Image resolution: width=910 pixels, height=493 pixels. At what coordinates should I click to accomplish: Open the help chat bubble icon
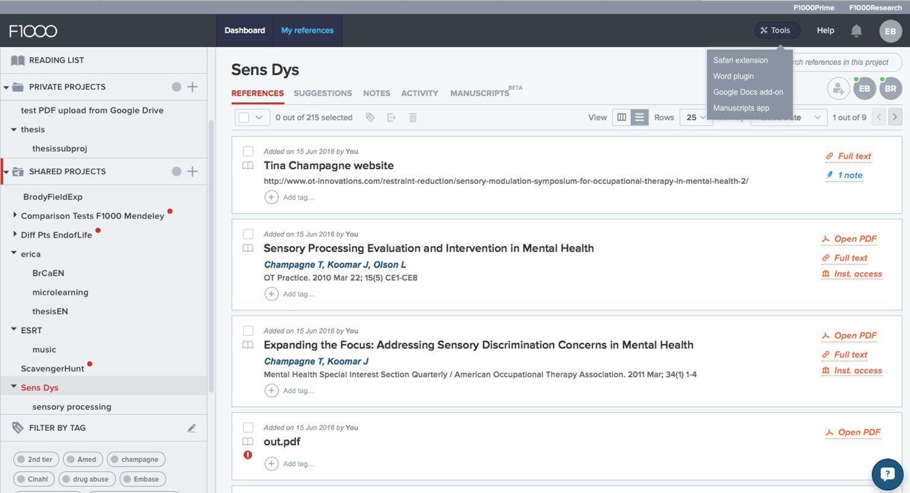[887, 474]
